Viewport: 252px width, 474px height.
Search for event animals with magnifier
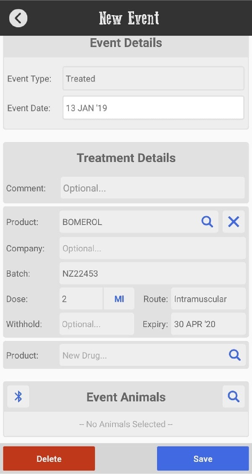click(x=234, y=396)
